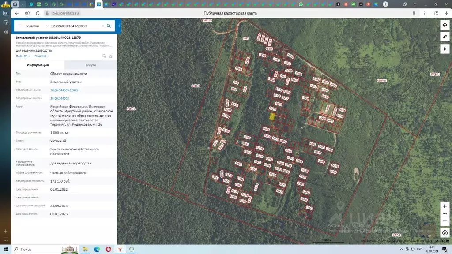Click the geolocation crosshair map button

[444, 49]
